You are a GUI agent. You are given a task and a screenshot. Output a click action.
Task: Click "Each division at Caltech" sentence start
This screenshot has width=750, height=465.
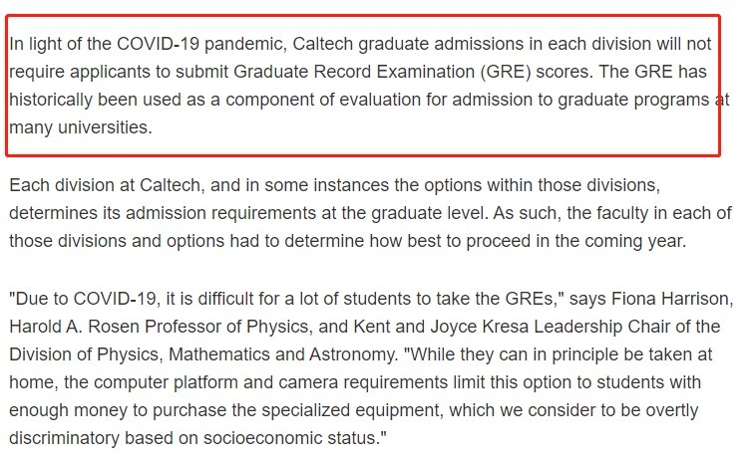tap(105, 185)
